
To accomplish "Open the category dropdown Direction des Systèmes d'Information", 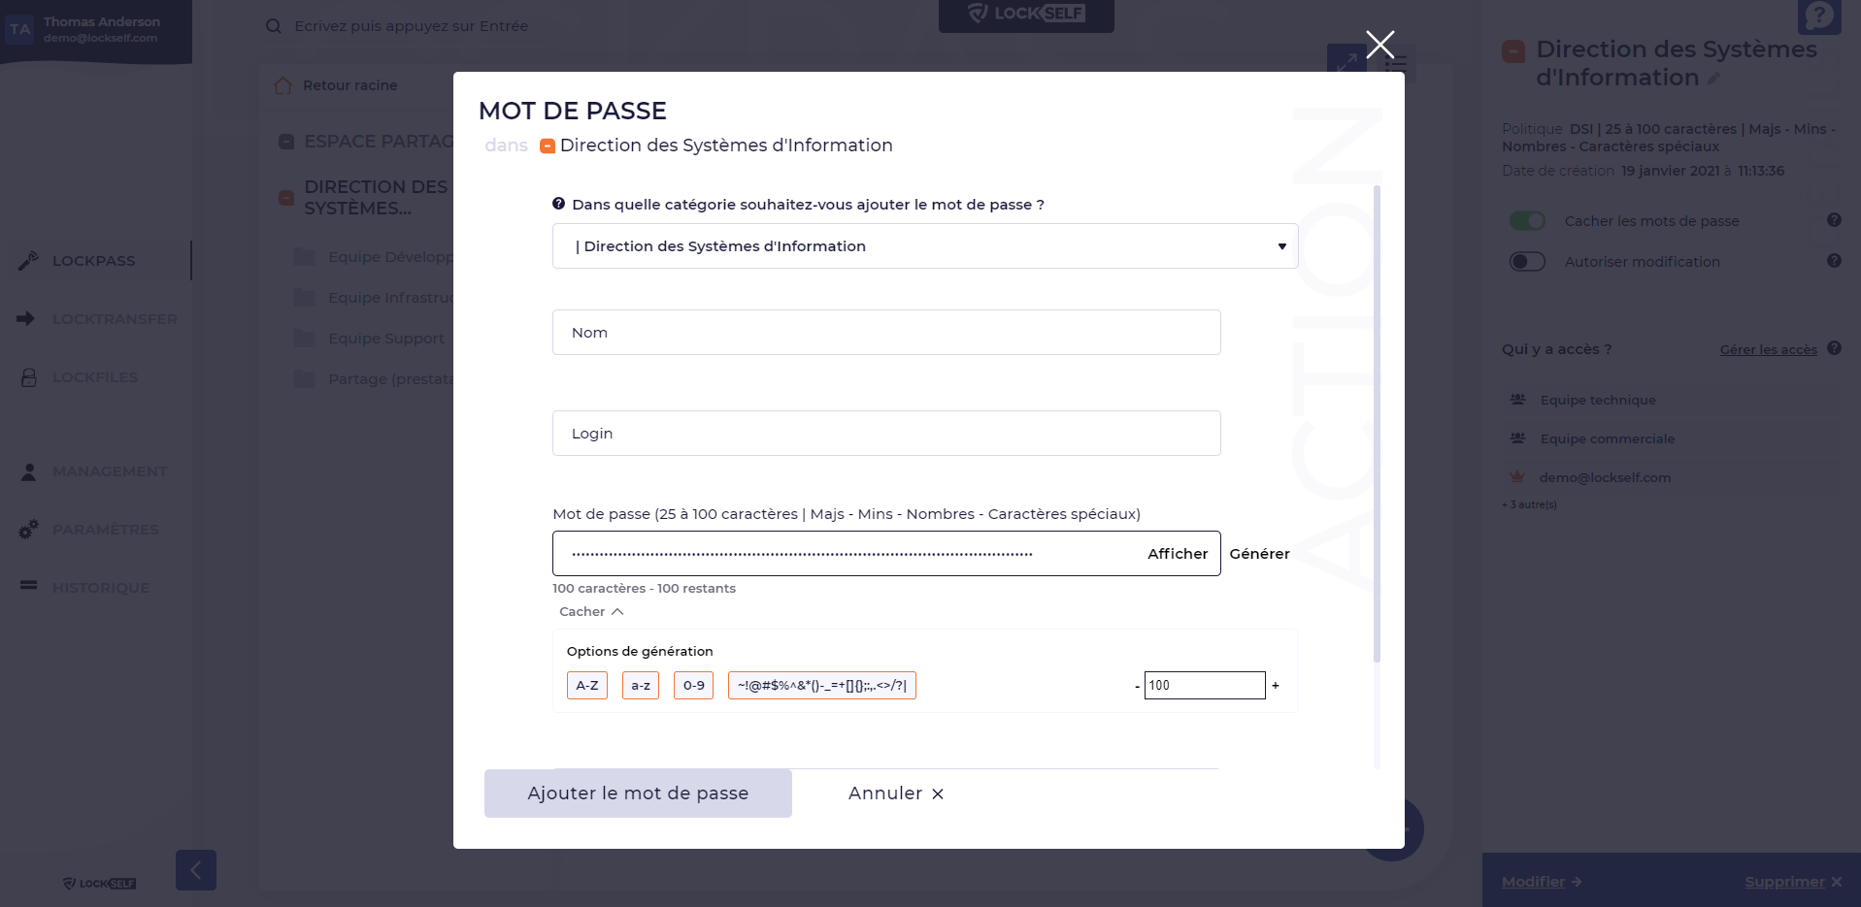I will pyautogui.click(x=925, y=246).
